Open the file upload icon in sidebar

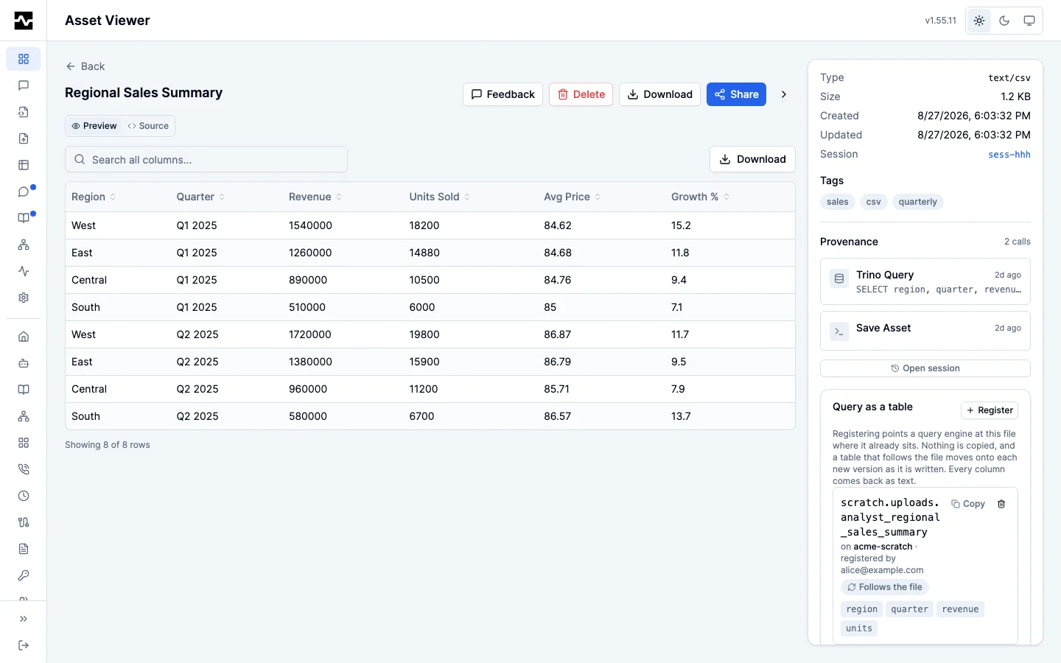coord(24,138)
